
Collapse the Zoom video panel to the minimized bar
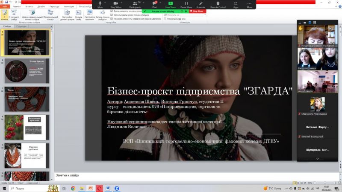[300, 23]
